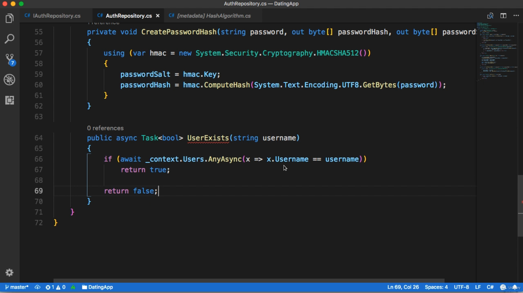Open the Debug view in activity bar
Image resolution: width=523 pixels, height=293 pixels.
tap(9, 79)
